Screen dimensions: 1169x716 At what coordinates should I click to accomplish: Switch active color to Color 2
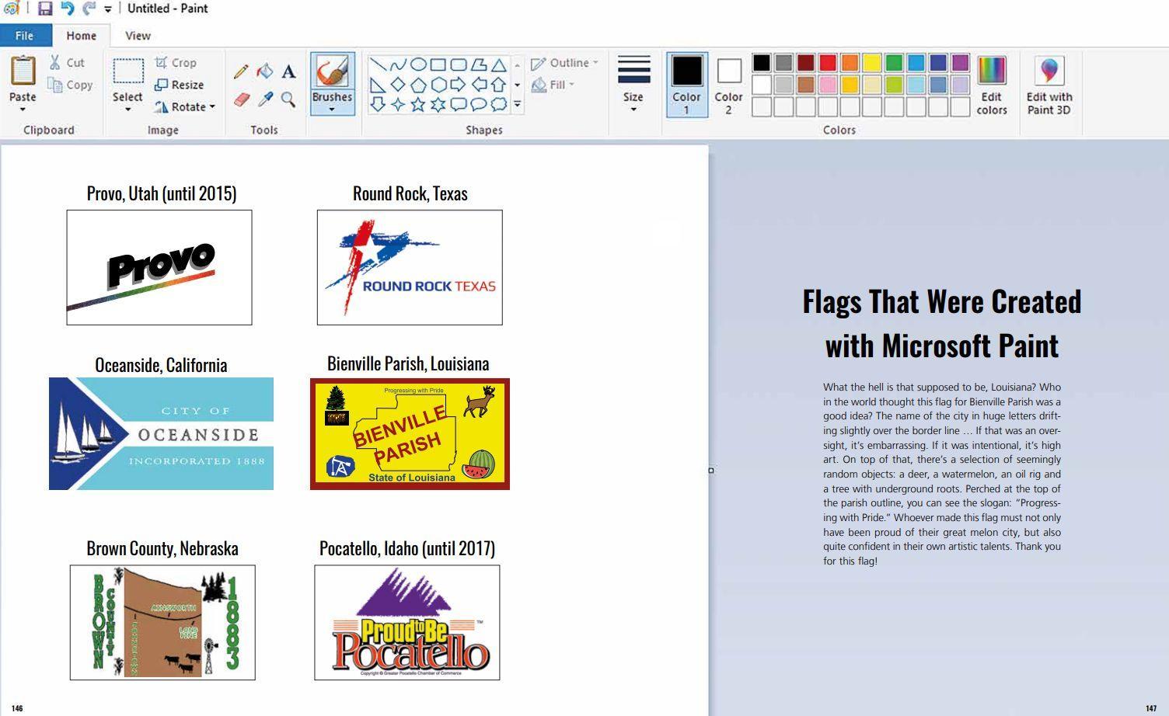pos(728,85)
